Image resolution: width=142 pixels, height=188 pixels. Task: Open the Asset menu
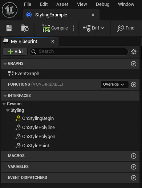pos(62,4)
